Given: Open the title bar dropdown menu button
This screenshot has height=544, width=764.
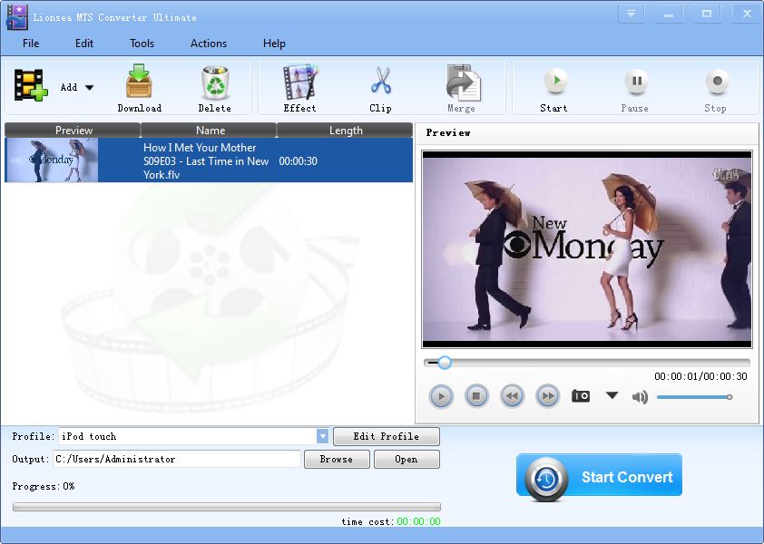Looking at the screenshot, I should (x=631, y=15).
